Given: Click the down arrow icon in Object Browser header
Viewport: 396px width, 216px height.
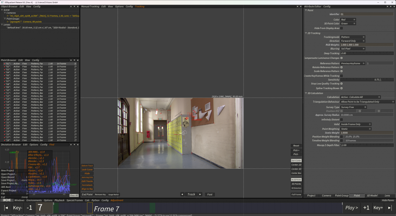Looking at the screenshot, I should pyautogui.click(x=74, y=7).
